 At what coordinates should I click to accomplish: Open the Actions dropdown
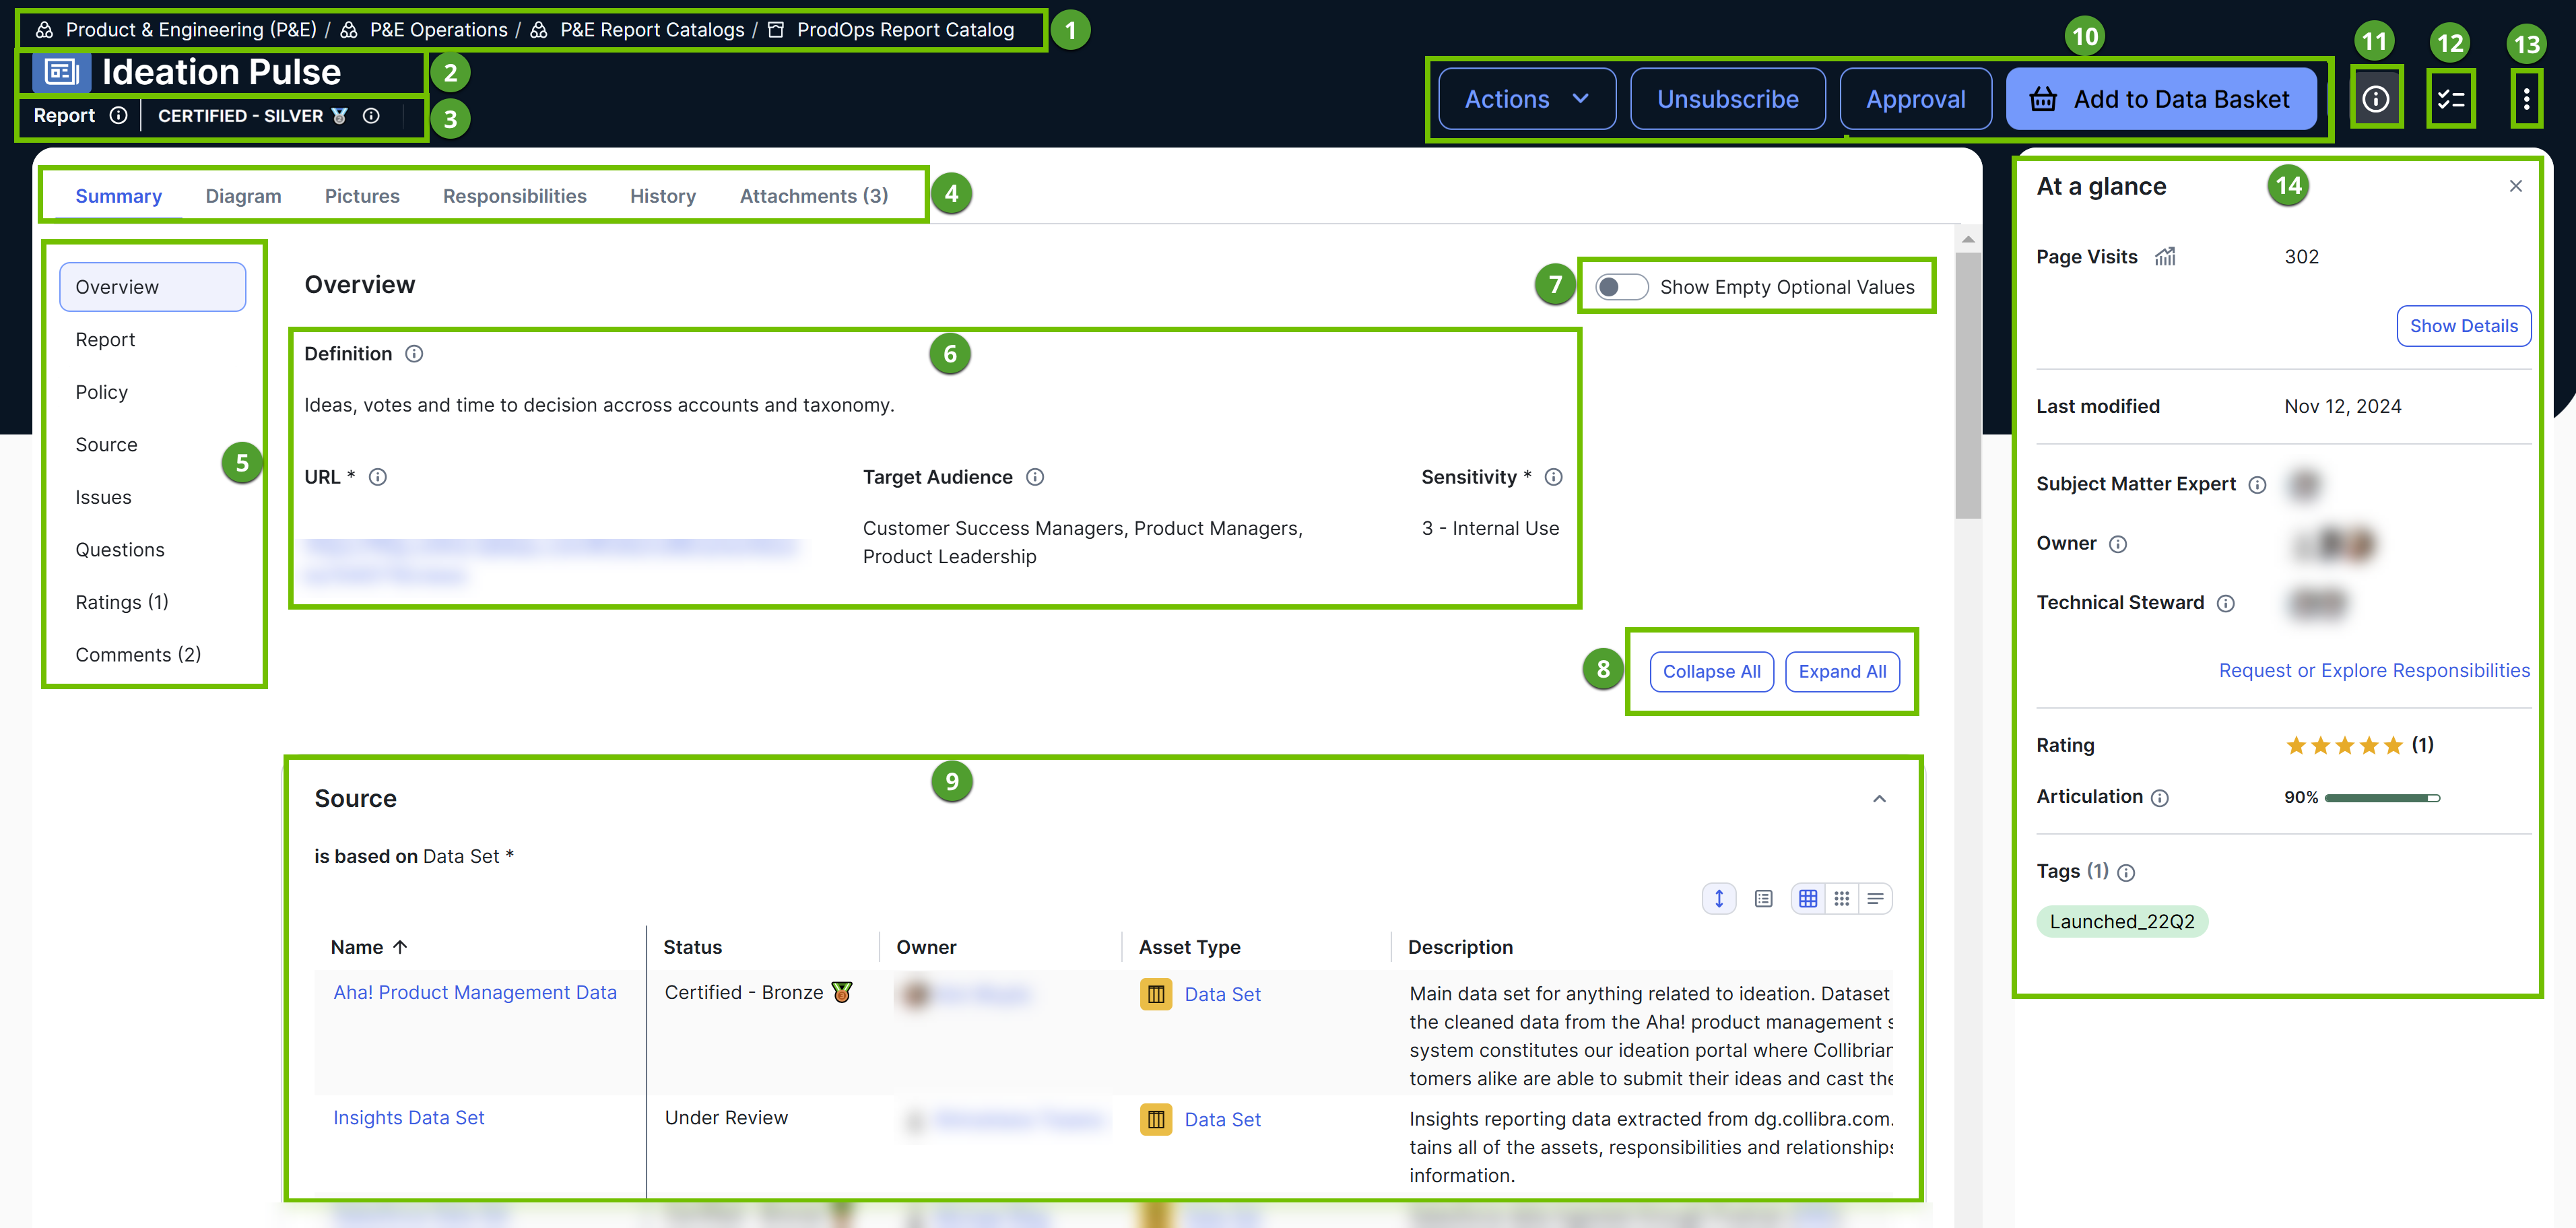tap(1526, 98)
